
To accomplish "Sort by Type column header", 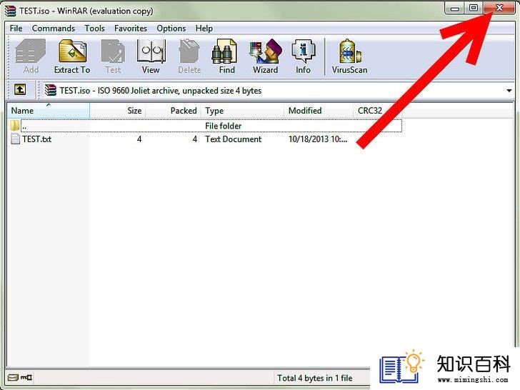I will pos(243,111).
